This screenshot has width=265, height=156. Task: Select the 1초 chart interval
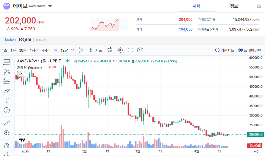point(4,50)
